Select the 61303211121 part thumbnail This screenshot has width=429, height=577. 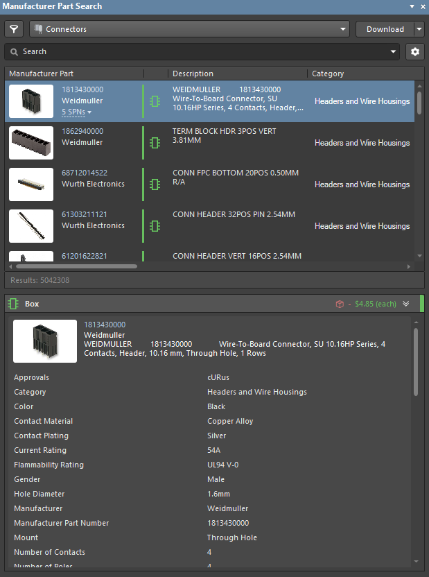31,226
